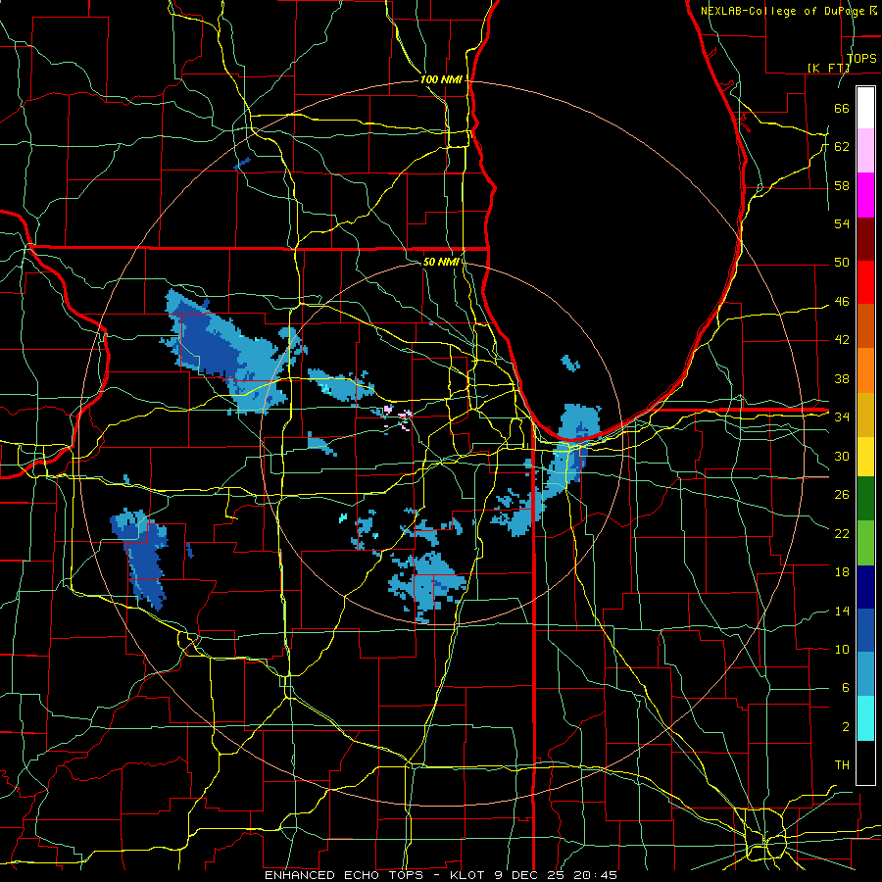Viewport: 882px width, 882px height.
Task: Select the 54 legend value
Action: (842, 223)
